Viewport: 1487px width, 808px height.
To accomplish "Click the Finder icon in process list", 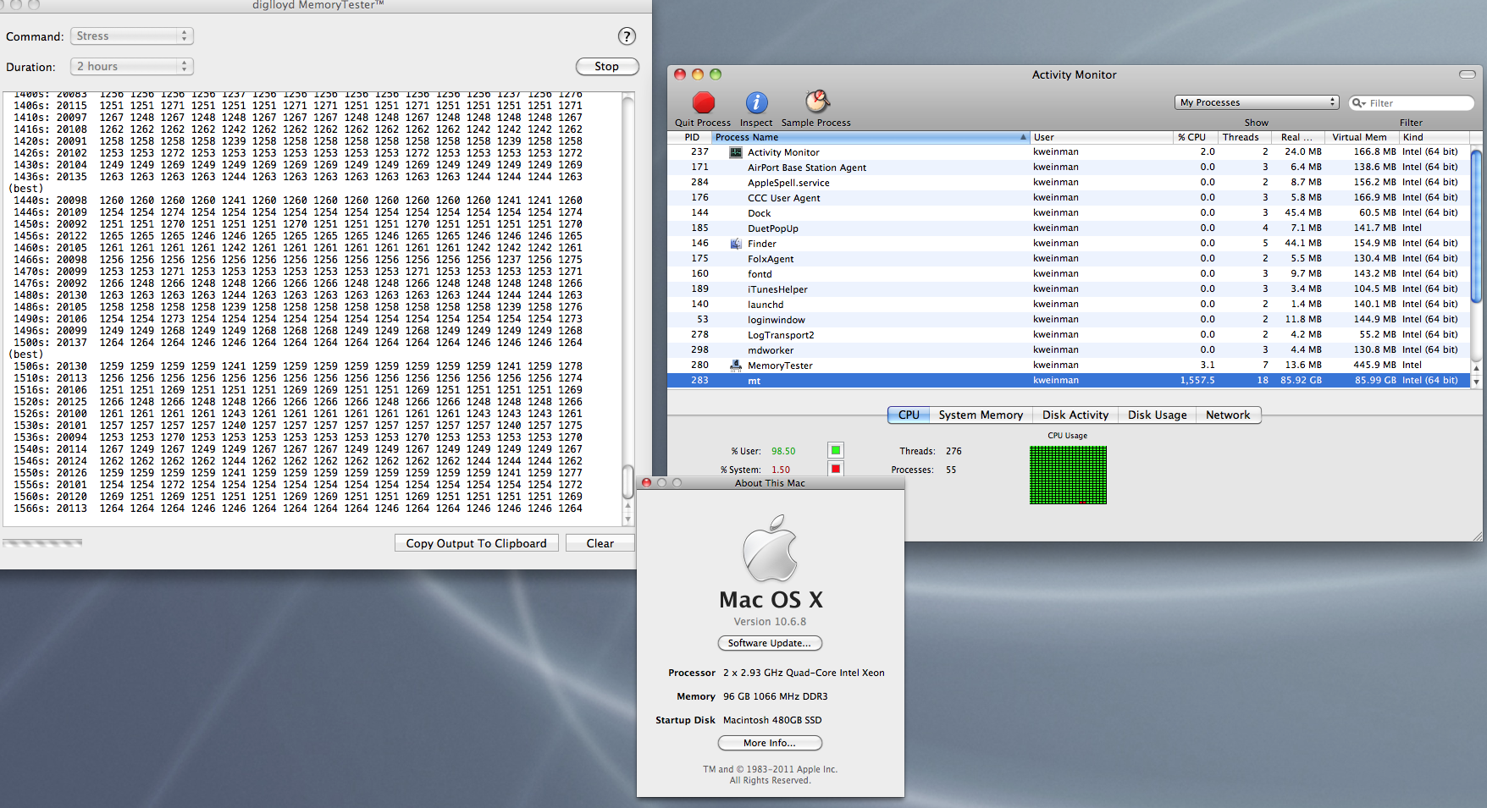I will [736, 244].
